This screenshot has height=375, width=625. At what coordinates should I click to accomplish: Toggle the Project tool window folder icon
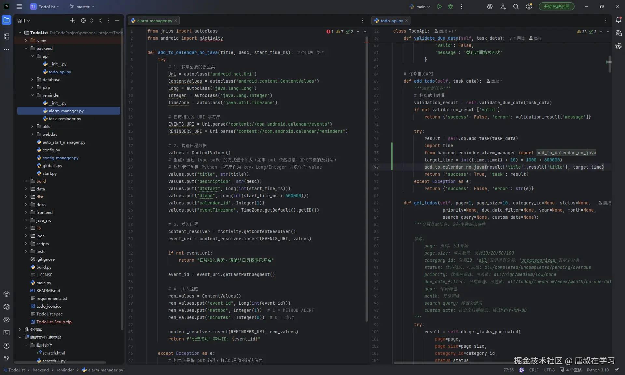pyautogui.click(x=7, y=20)
